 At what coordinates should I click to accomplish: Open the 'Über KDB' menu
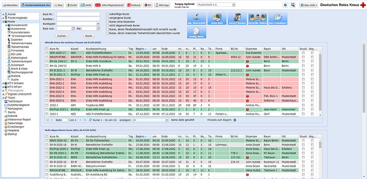(x=307, y=5)
